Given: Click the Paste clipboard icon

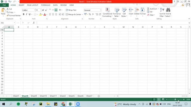Looking at the screenshot, I should [x=3, y=10].
